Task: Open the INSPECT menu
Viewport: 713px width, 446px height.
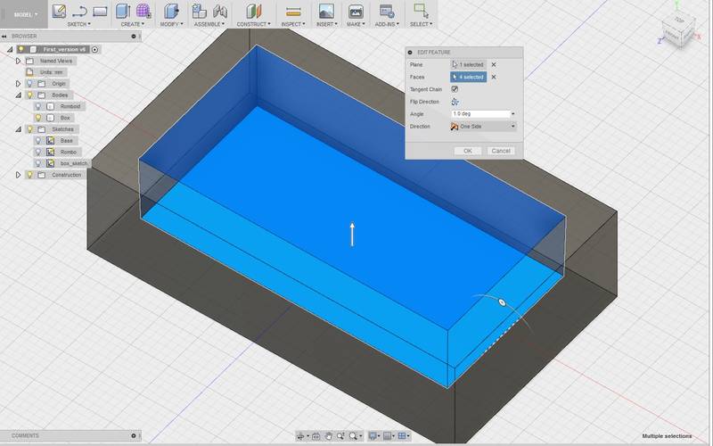Action: (x=293, y=24)
